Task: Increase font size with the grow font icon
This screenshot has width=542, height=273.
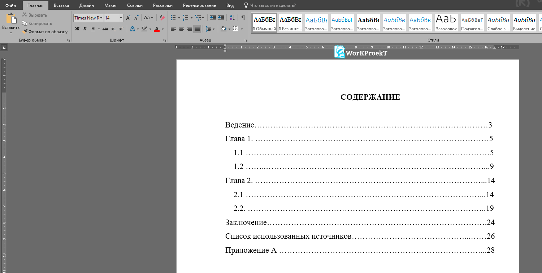Action: 128,18
